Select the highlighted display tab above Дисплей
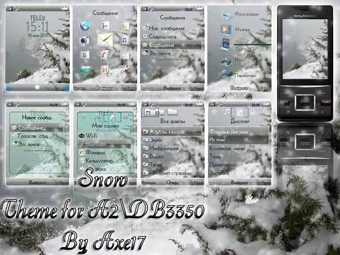The image size is (340, 255). coord(239,112)
